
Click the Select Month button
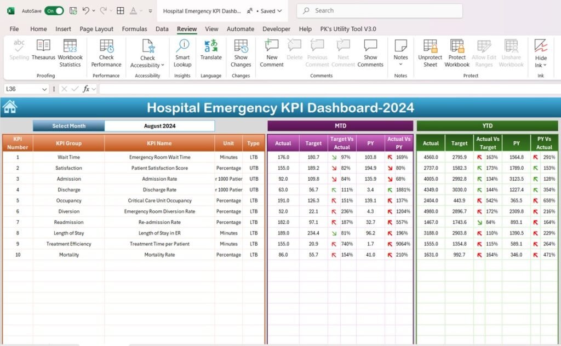68,125
